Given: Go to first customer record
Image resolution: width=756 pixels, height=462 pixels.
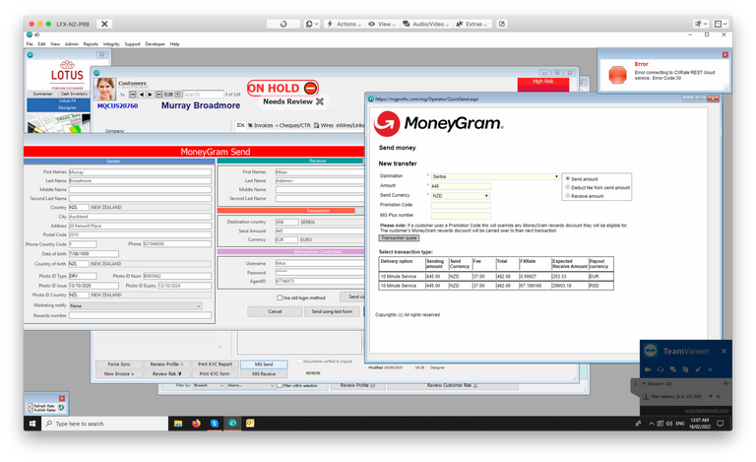Looking at the screenshot, I should [133, 95].
